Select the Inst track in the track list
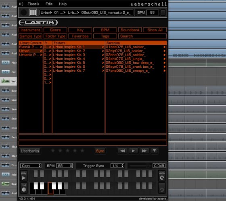Image resolution: width=226 pixels, height=201 pixels. coord(8,81)
